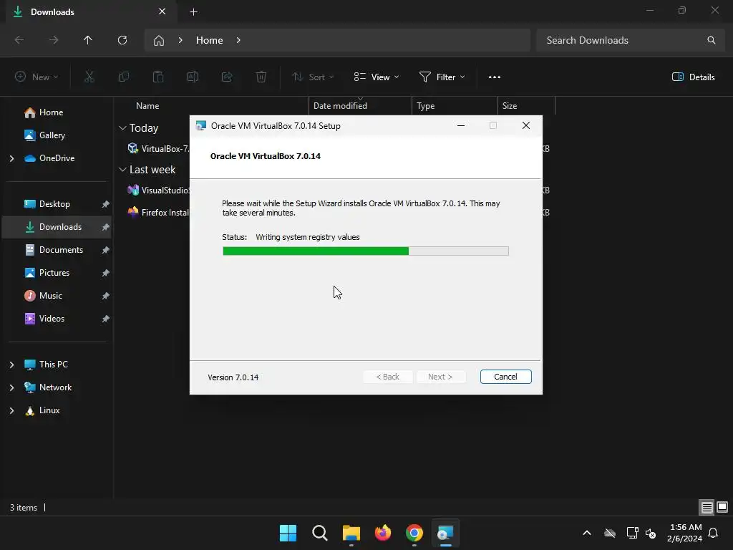Go up one folder level
The height and width of the screenshot is (550, 733).
click(88, 40)
